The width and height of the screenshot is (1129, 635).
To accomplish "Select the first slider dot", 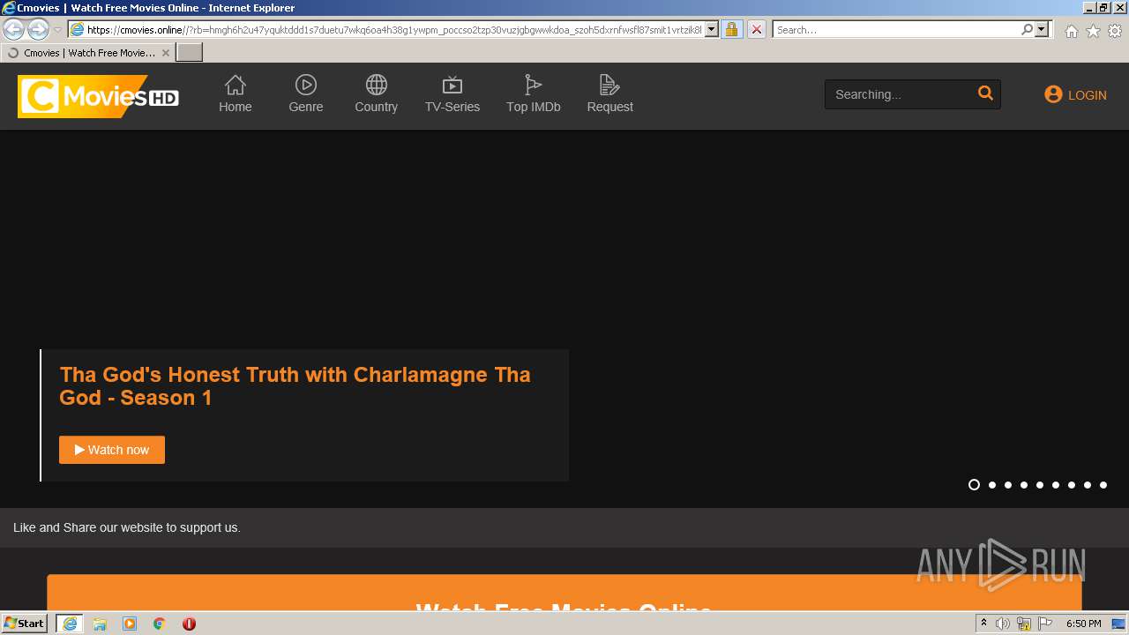I will point(974,484).
